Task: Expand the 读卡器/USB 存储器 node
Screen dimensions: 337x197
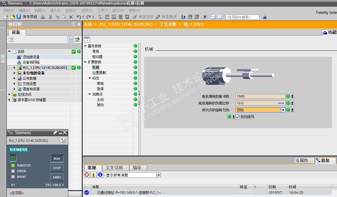Action: (9, 100)
